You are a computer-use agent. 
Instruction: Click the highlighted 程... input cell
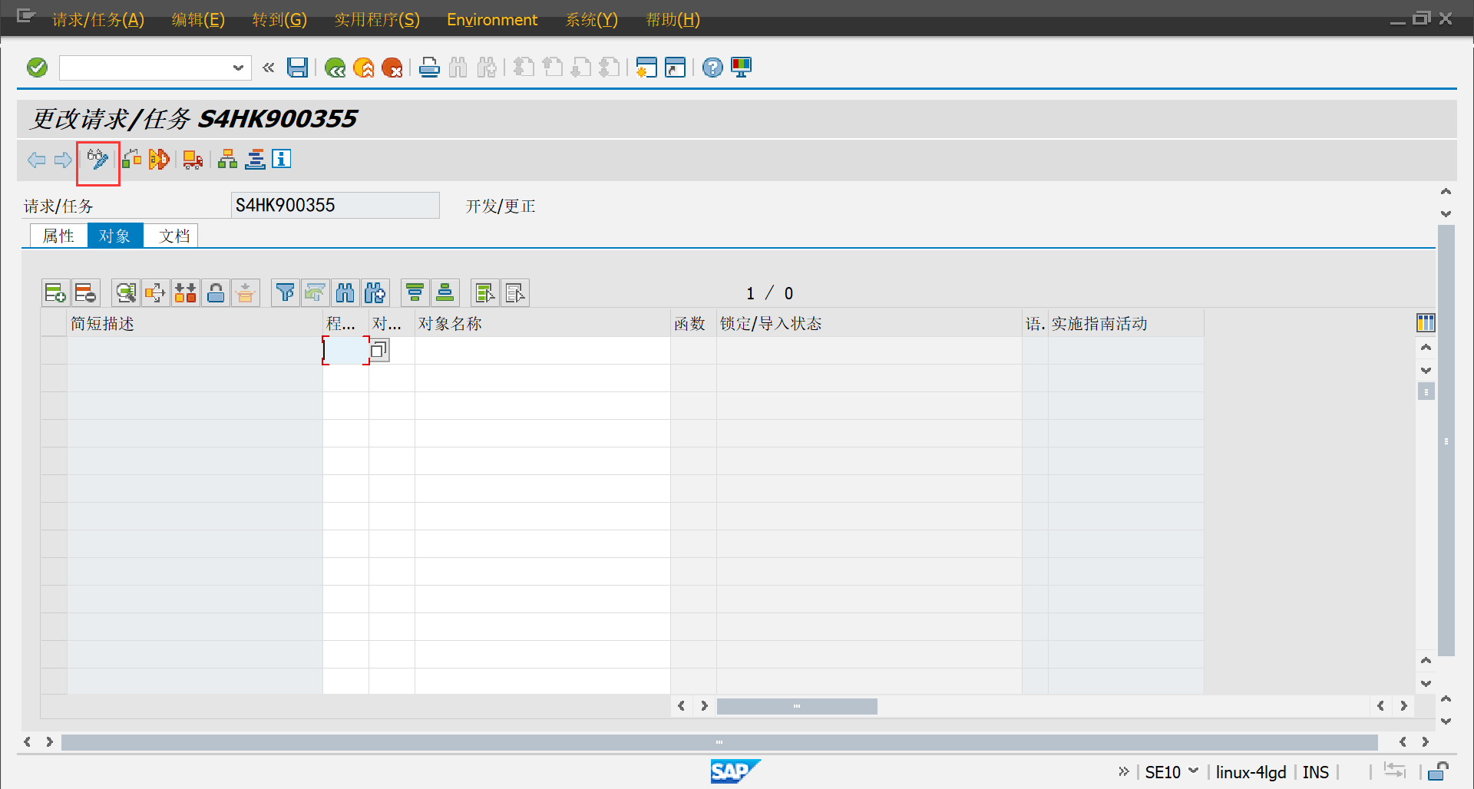point(345,350)
